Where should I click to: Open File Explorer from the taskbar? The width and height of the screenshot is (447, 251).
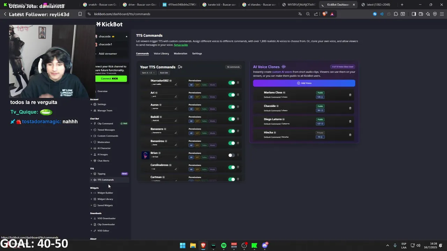(x=193, y=245)
